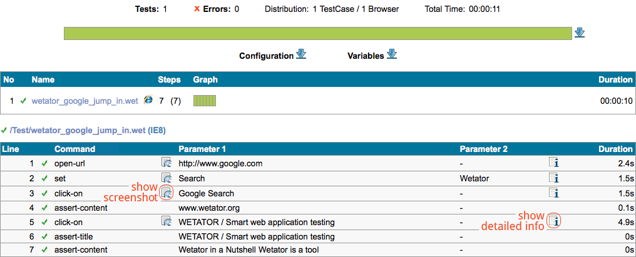The height and width of the screenshot is (257, 636).
Task: Show detailed info for open-url step
Action: click(553, 163)
